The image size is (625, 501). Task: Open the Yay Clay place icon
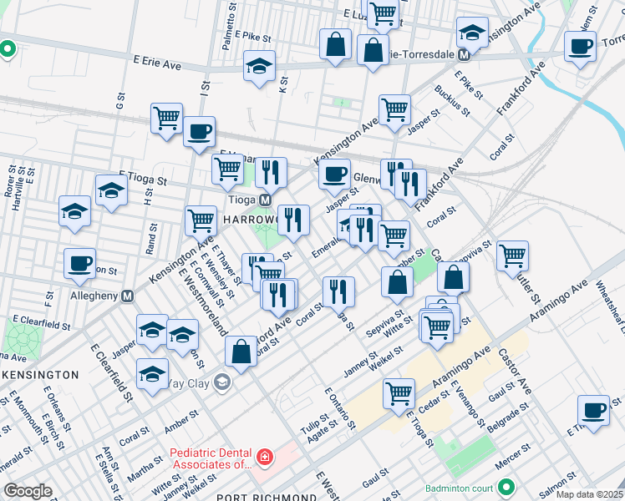tap(222, 383)
